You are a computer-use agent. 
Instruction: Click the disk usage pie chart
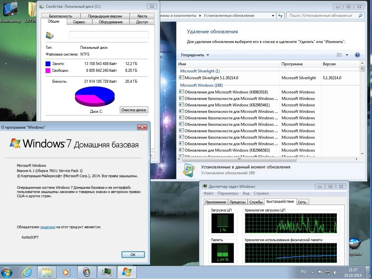95,96
